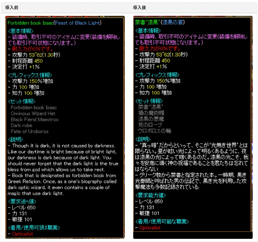This screenshot has height=242, width=258.
Task: Click red 耐久力が0%です line in Japanese tooltip
Action: (x=158, y=48)
